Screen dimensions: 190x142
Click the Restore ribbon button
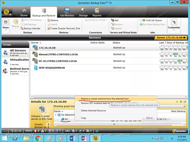click(53, 20)
